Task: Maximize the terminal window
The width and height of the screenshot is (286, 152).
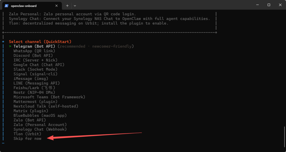Action: [269, 5]
